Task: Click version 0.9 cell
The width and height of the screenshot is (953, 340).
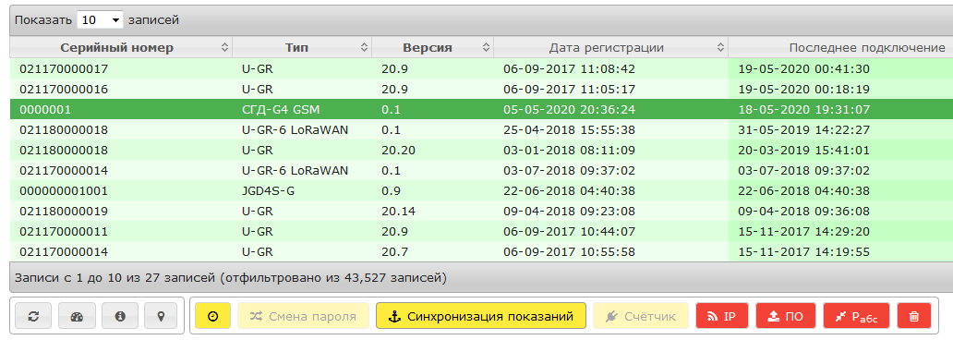Action: point(433,190)
